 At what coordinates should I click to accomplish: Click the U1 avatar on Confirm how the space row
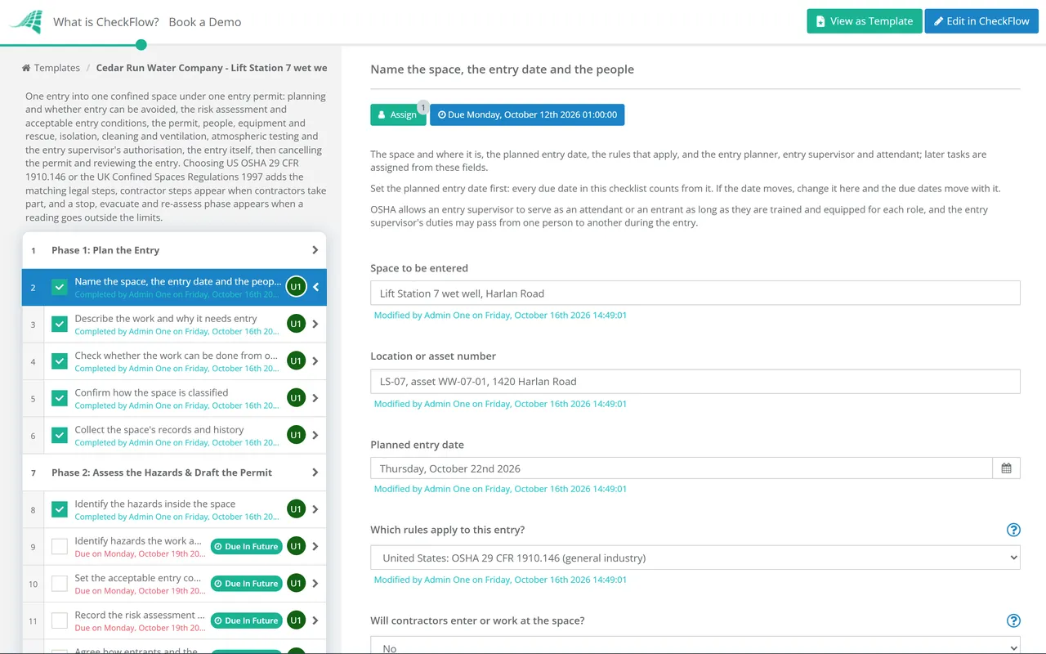[x=296, y=398]
